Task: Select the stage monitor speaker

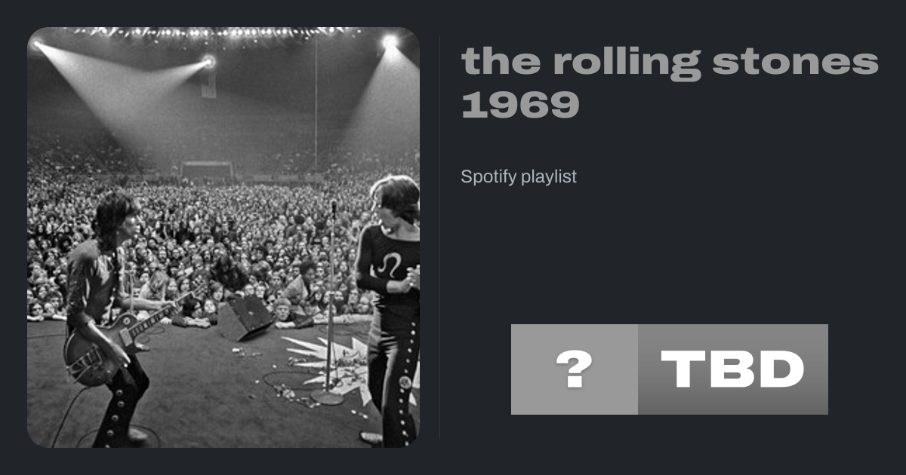Action: tap(245, 317)
